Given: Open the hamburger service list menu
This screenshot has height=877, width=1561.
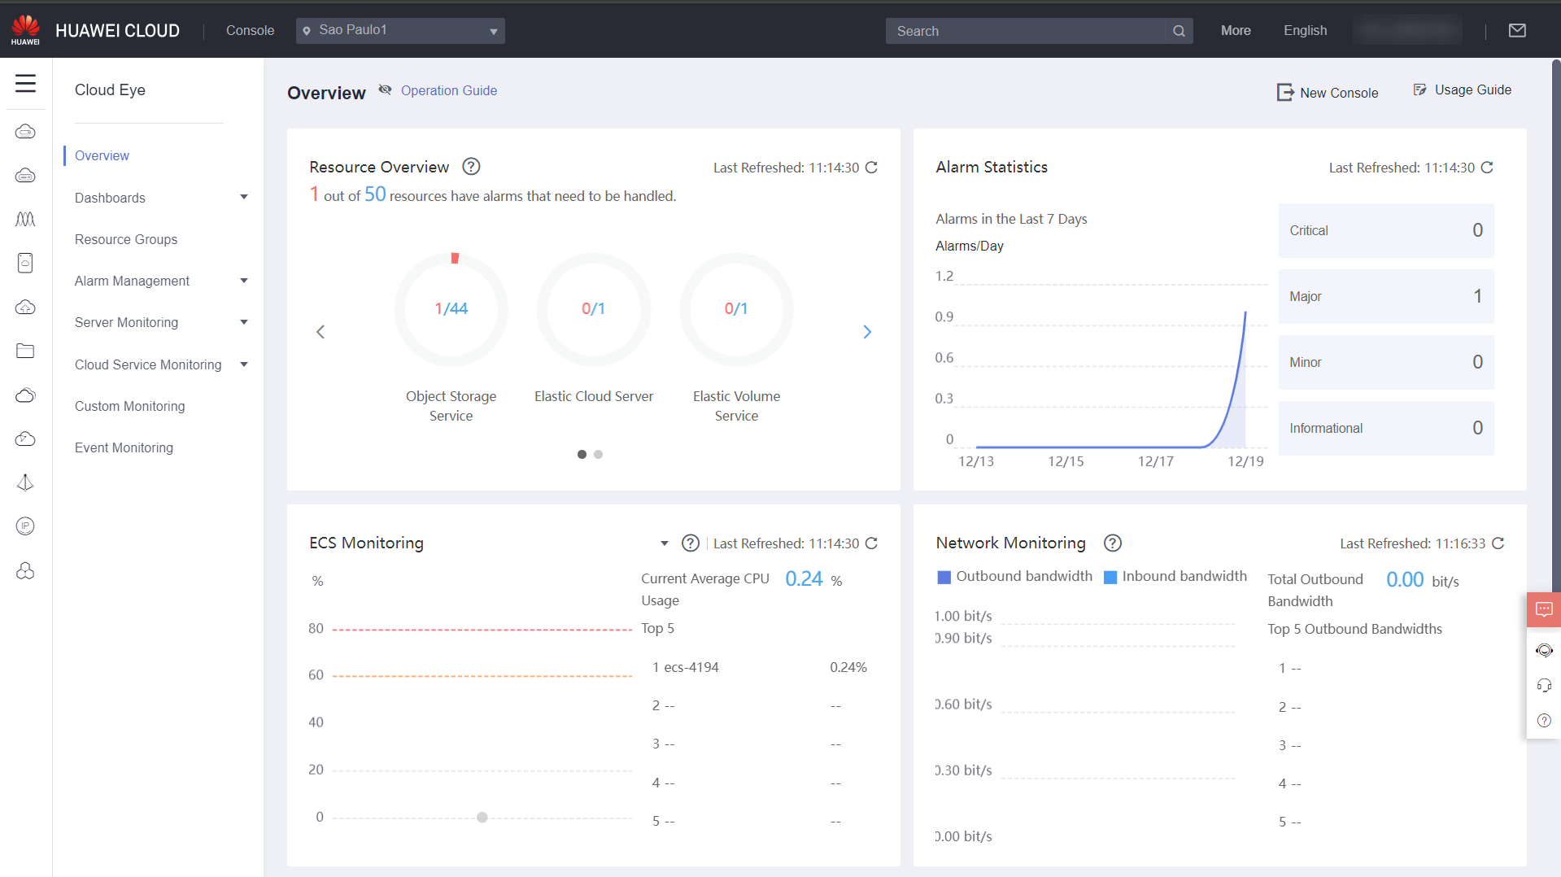Looking at the screenshot, I should (25, 83).
